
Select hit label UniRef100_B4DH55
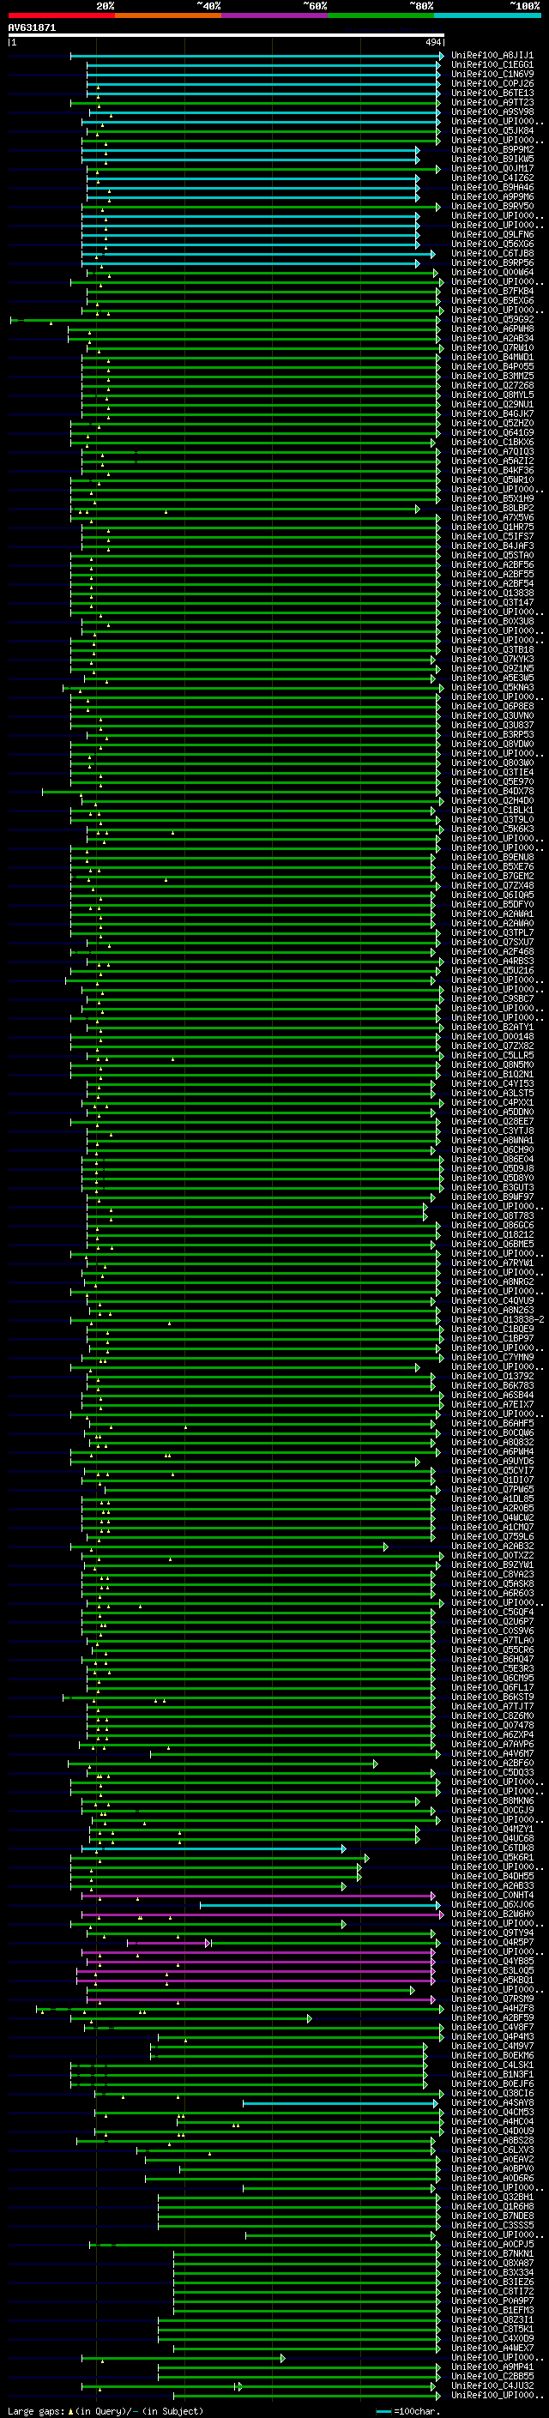click(x=492, y=1877)
